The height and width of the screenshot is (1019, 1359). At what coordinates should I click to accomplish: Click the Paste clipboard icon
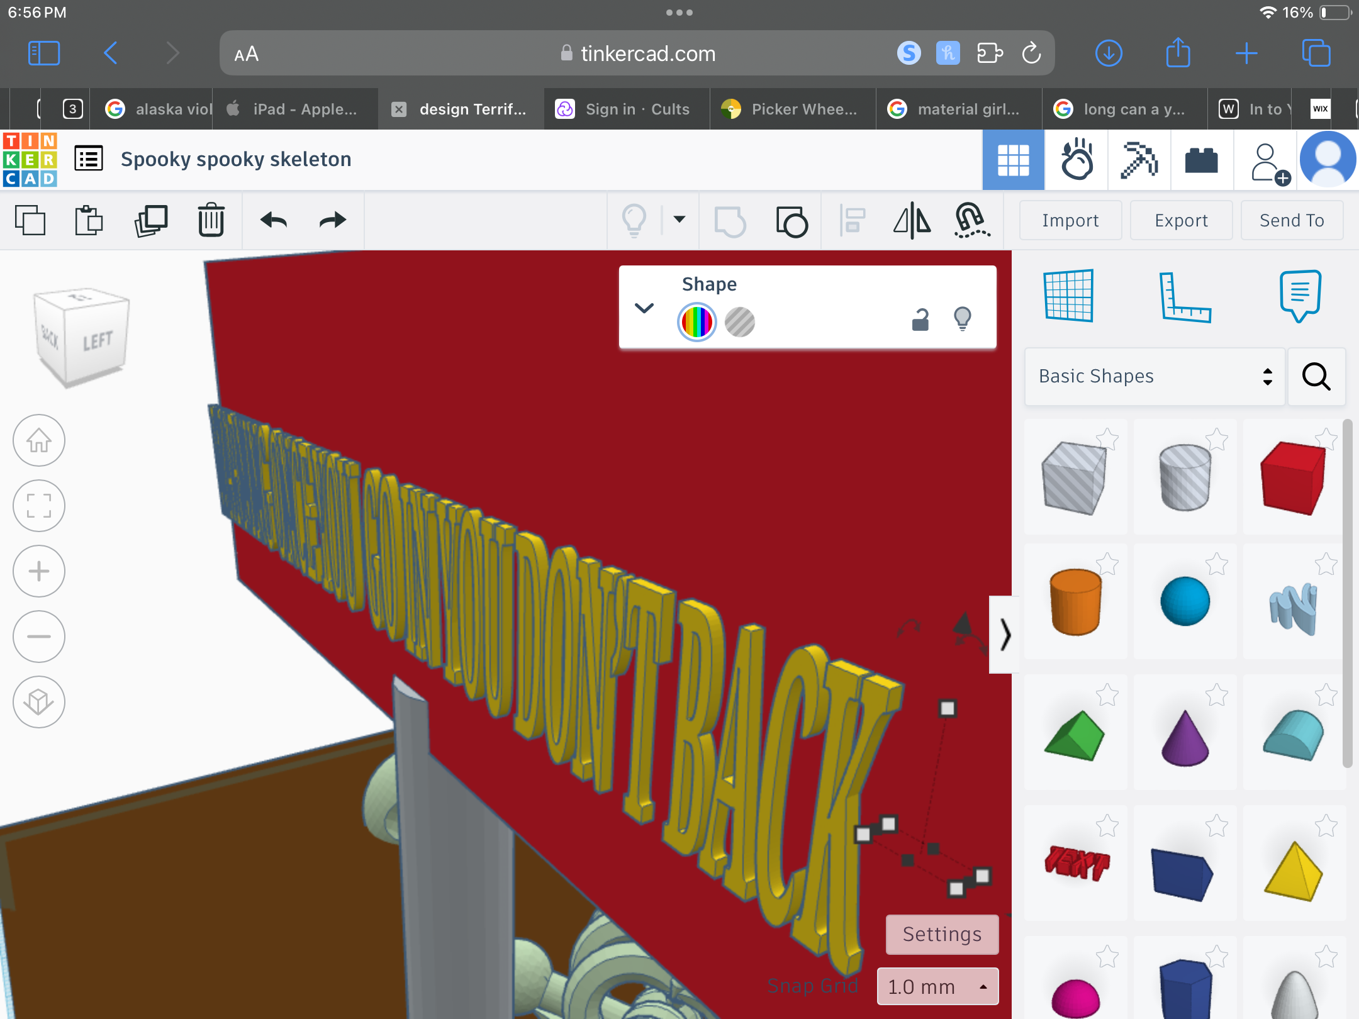click(x=89, y=220)
